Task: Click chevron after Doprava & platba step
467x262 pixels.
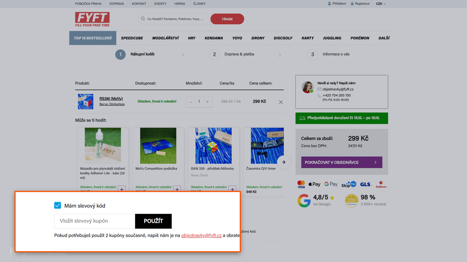Action: coord(279,55)
